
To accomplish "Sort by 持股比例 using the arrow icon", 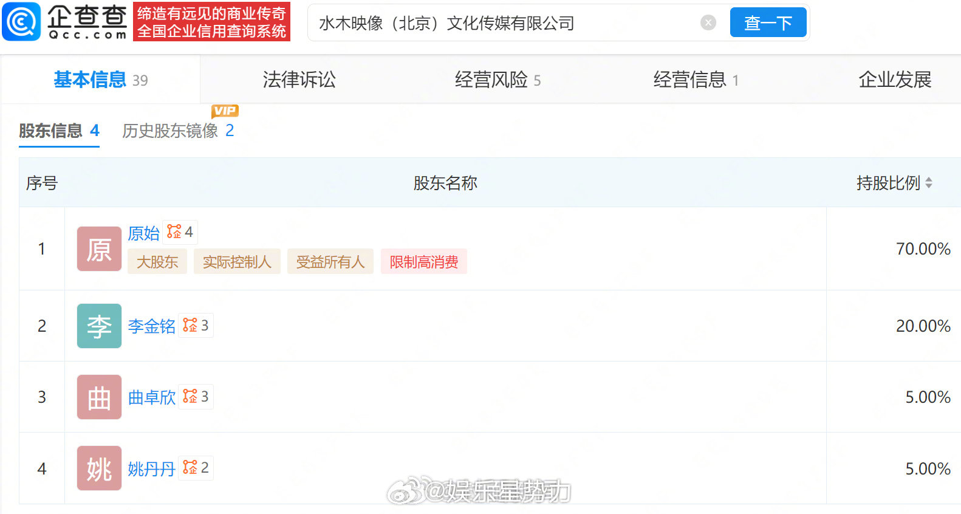I will pos(929,183).
